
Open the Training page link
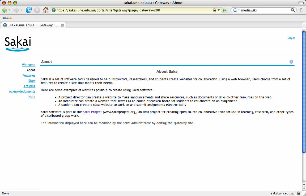[29, 86]
